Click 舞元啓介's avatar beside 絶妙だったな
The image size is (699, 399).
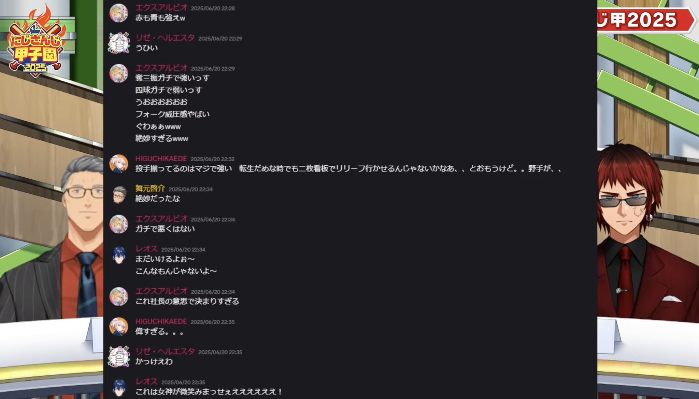click(x=118, y=194)
